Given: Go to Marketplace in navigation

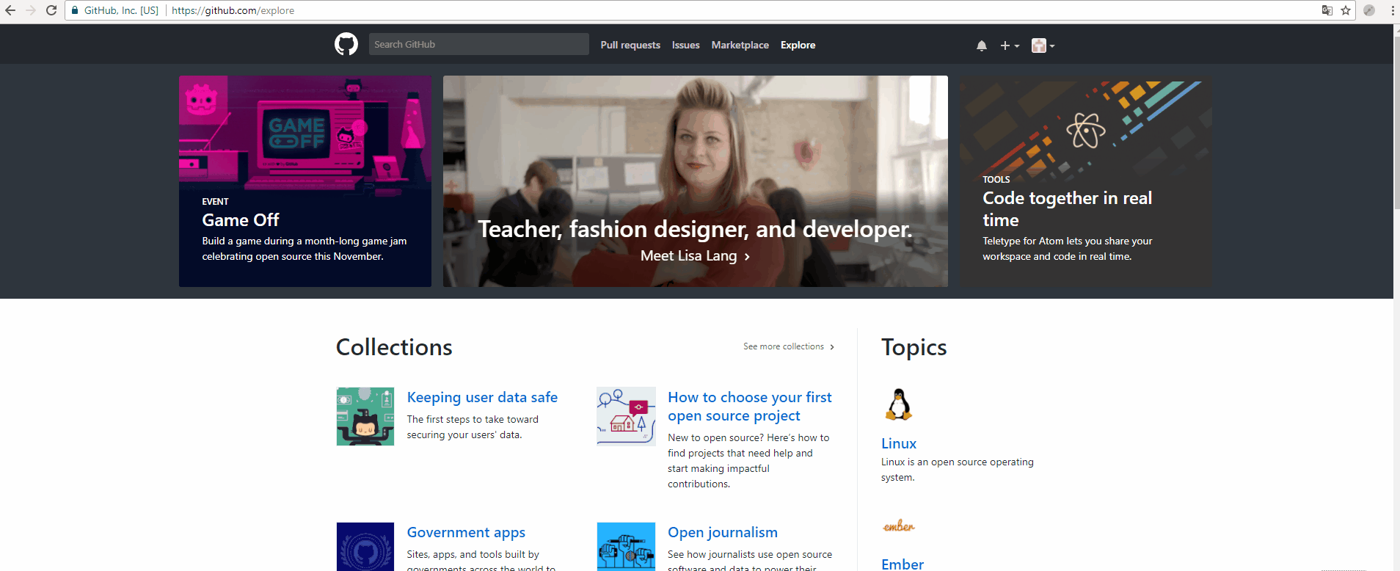Looking at the screenshot, I should 740,45.
